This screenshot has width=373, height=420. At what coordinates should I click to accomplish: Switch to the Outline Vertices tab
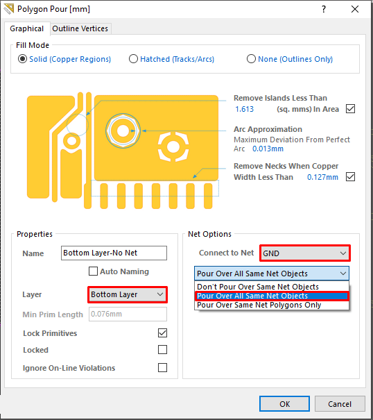80,28
